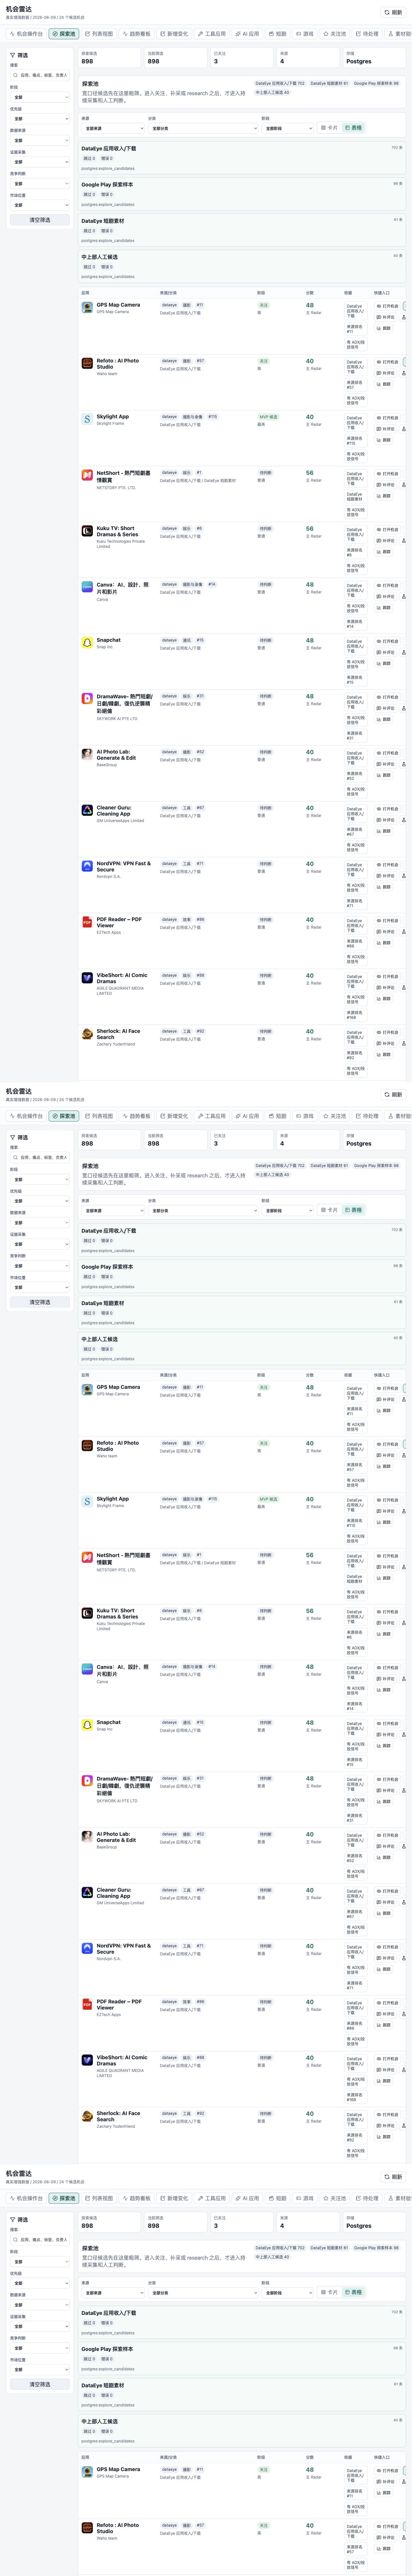The width and height of the screenshot is (412, 2576).
Task: Switch to 表格 table view, top page copy
Action: pos(353,128)
